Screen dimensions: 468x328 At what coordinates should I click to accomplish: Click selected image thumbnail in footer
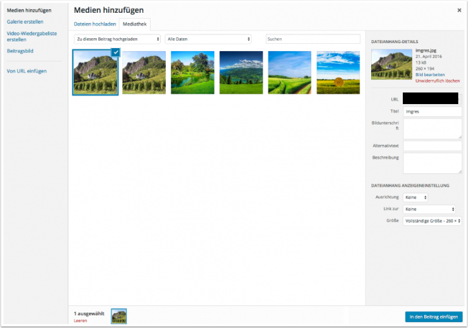pyautogui.click(x=119, y=316)
